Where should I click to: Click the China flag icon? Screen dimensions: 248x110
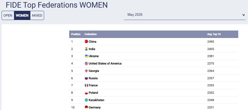[x=86, y=42]
